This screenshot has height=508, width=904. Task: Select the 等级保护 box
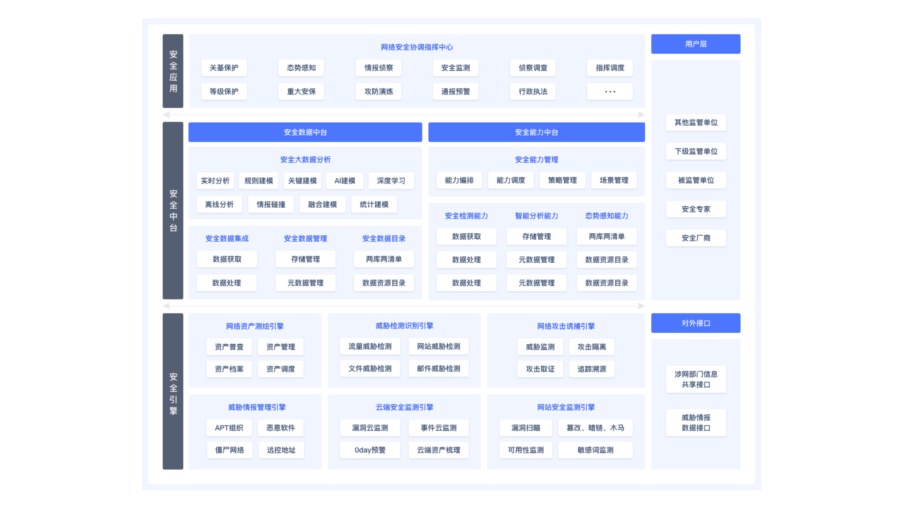pyautogui.click(x=224, y=91)
